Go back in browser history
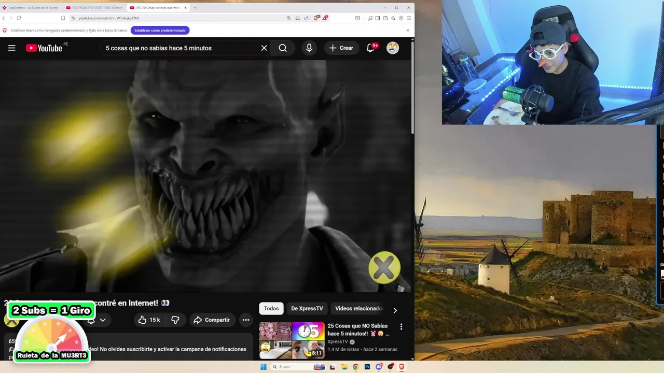 click(4, 18)
